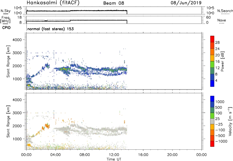Click the "20:00" time tick label
The image size is (233, 161).
point(172,155)
